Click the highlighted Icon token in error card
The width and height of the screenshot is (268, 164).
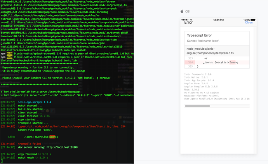click(232, 63)
